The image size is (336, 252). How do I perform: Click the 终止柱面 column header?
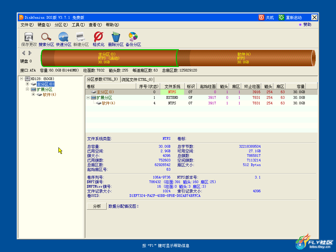pyautogui.click(x=251, y=86)
